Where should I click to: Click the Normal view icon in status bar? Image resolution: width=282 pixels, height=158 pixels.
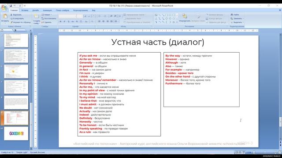pos(237,152)
